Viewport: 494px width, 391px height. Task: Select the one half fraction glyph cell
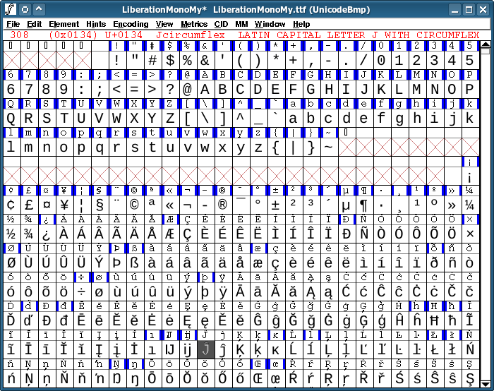point(11,234)
